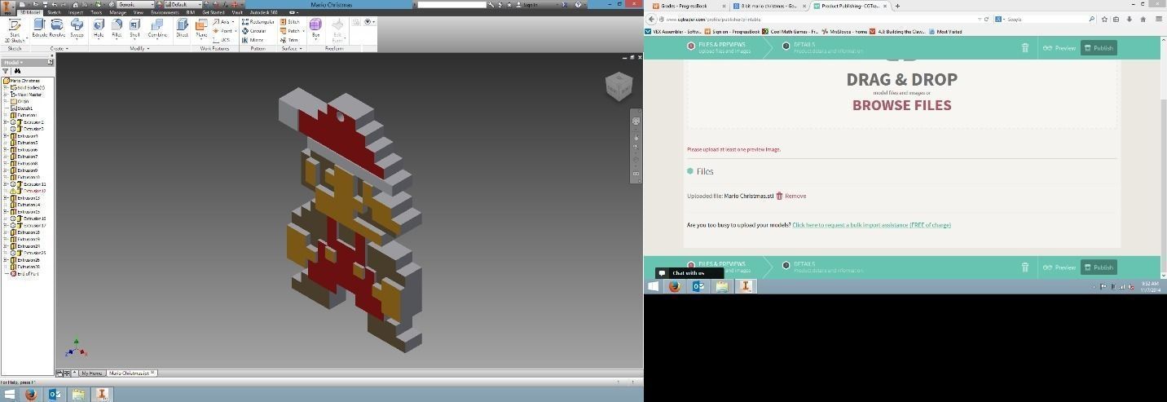Open the Generic material dropdown
The width and height of the screenshot is (1167, 402).
(x=135, y=5)
